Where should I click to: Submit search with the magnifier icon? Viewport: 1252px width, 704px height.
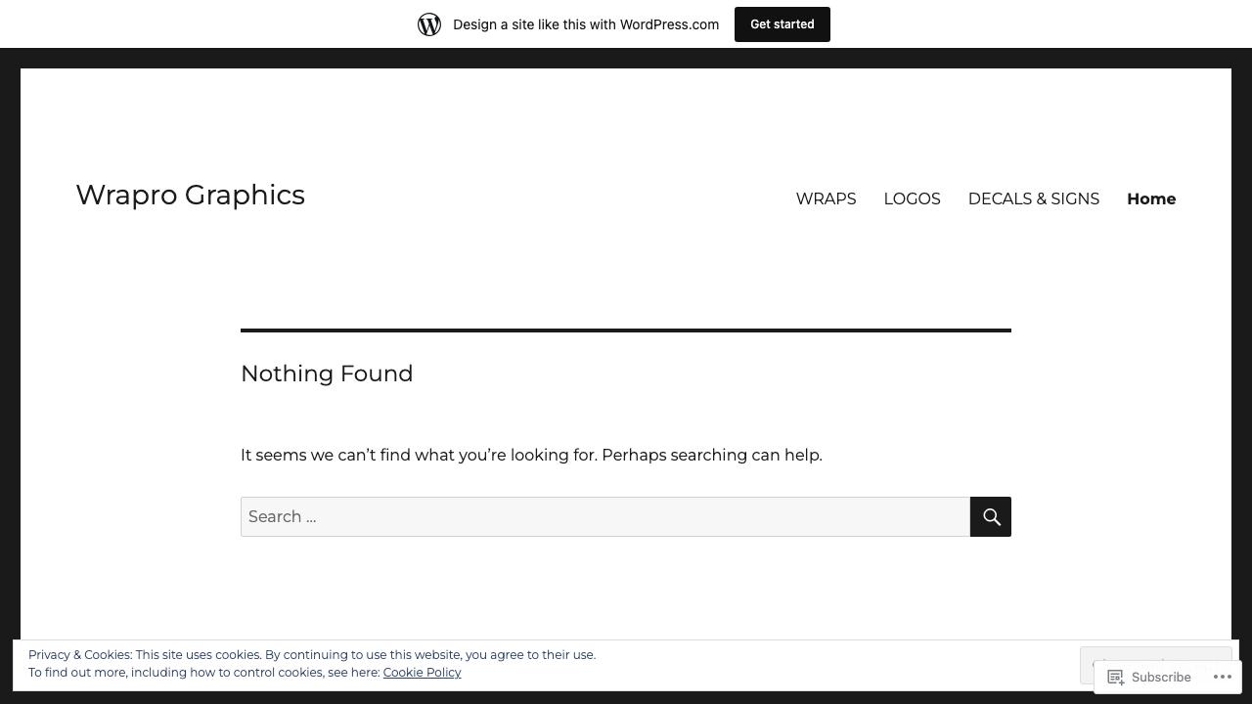[x=990, y=516]
